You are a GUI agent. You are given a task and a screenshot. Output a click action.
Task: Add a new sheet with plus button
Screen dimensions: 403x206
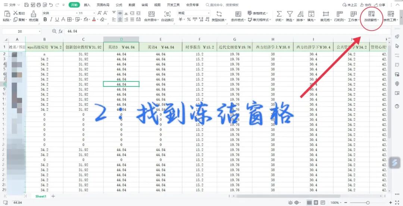pyautogui.click(x=53, y=196)
